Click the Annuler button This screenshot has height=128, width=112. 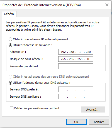coord(99,122)
